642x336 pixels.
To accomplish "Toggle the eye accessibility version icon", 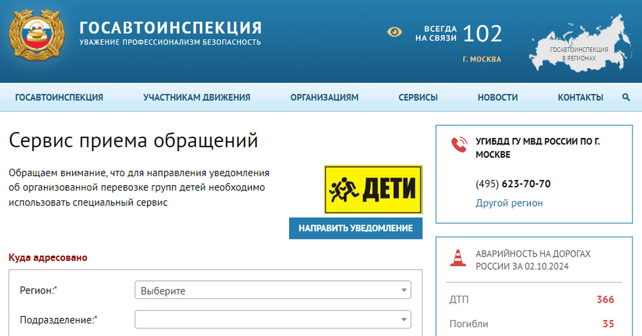I will (x=394, y=32).
